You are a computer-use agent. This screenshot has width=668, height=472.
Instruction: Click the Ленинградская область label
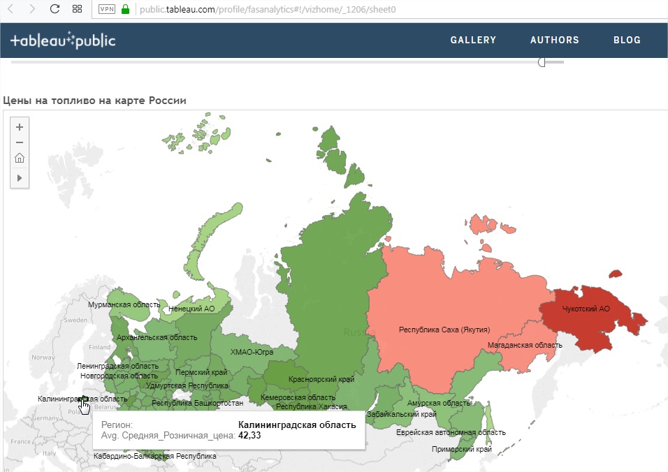point(117,366)
